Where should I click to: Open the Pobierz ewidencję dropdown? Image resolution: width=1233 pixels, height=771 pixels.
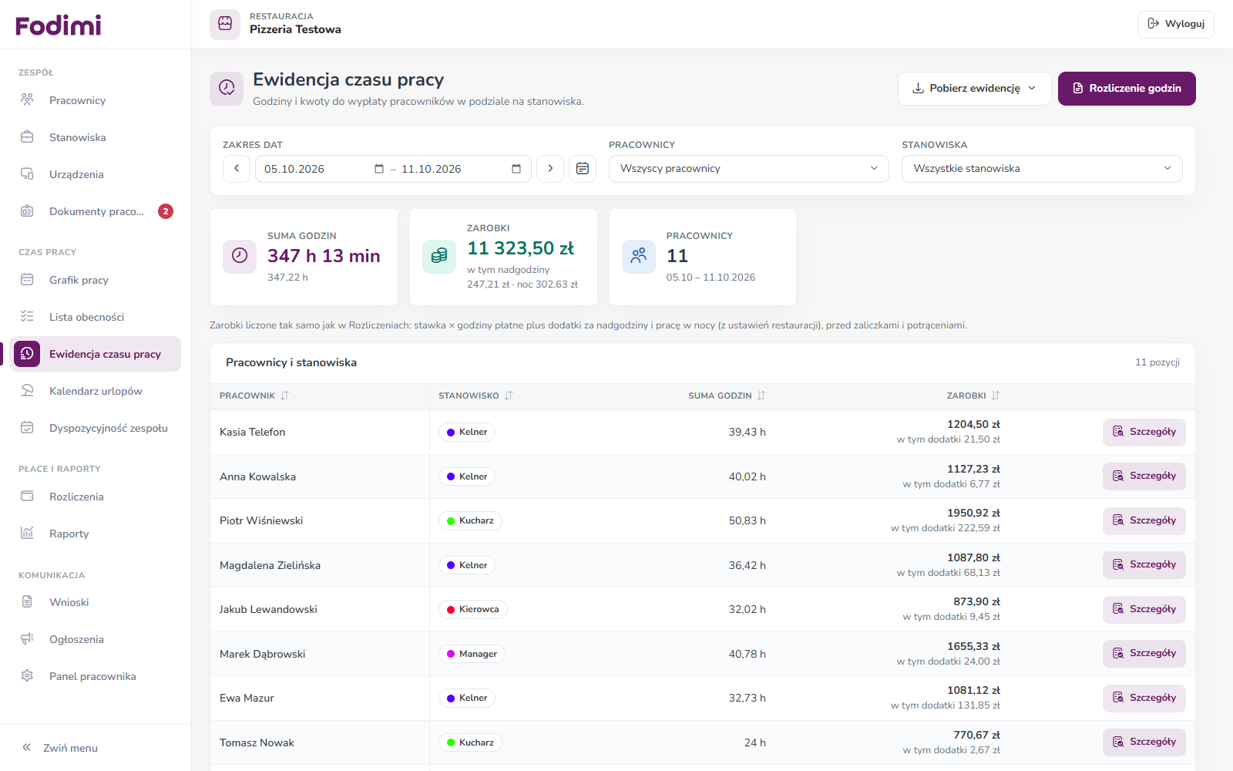pyautogui.click(x=974, y=89)
